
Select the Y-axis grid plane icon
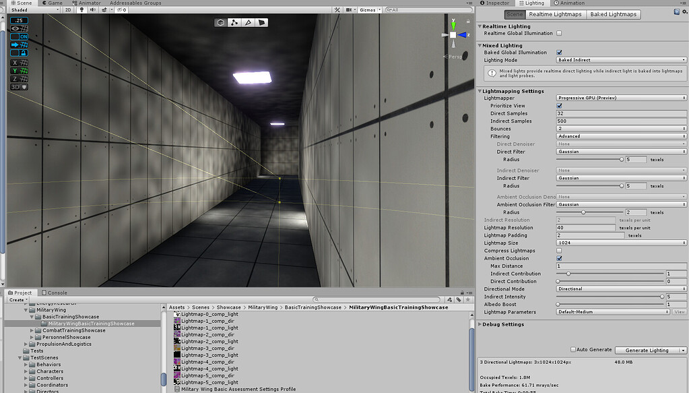click(x=18, y=70)
